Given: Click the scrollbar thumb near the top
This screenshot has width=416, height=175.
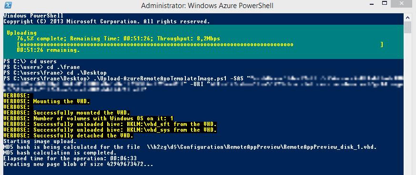Looking at the screenshot, I should click(407, 28).
